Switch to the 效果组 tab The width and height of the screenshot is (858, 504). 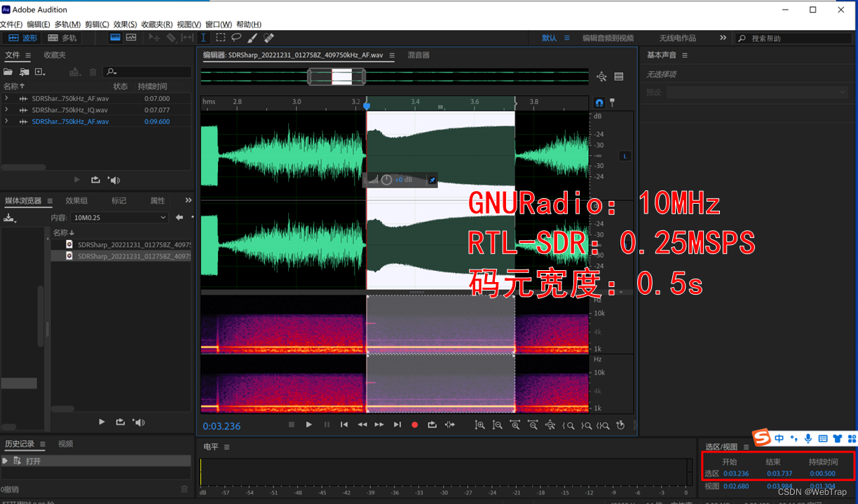76,201
